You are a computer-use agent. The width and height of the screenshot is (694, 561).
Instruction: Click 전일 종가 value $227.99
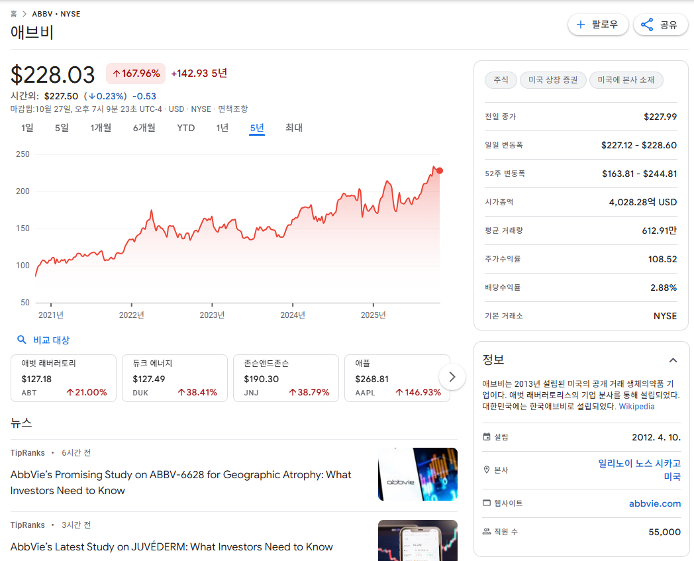click(660, 117)
